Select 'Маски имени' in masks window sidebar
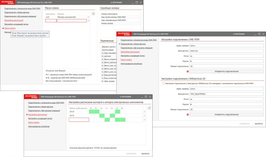Screen dimensions: 266x157 coord(10,28)
